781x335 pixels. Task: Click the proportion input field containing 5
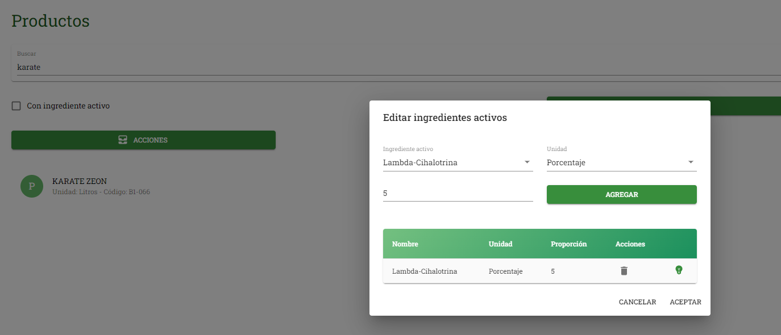tap(458, 194)
